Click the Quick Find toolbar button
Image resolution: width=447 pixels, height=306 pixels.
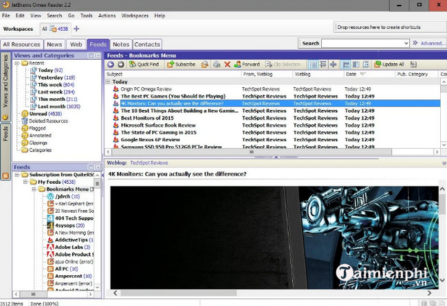[x=142, y=64]
